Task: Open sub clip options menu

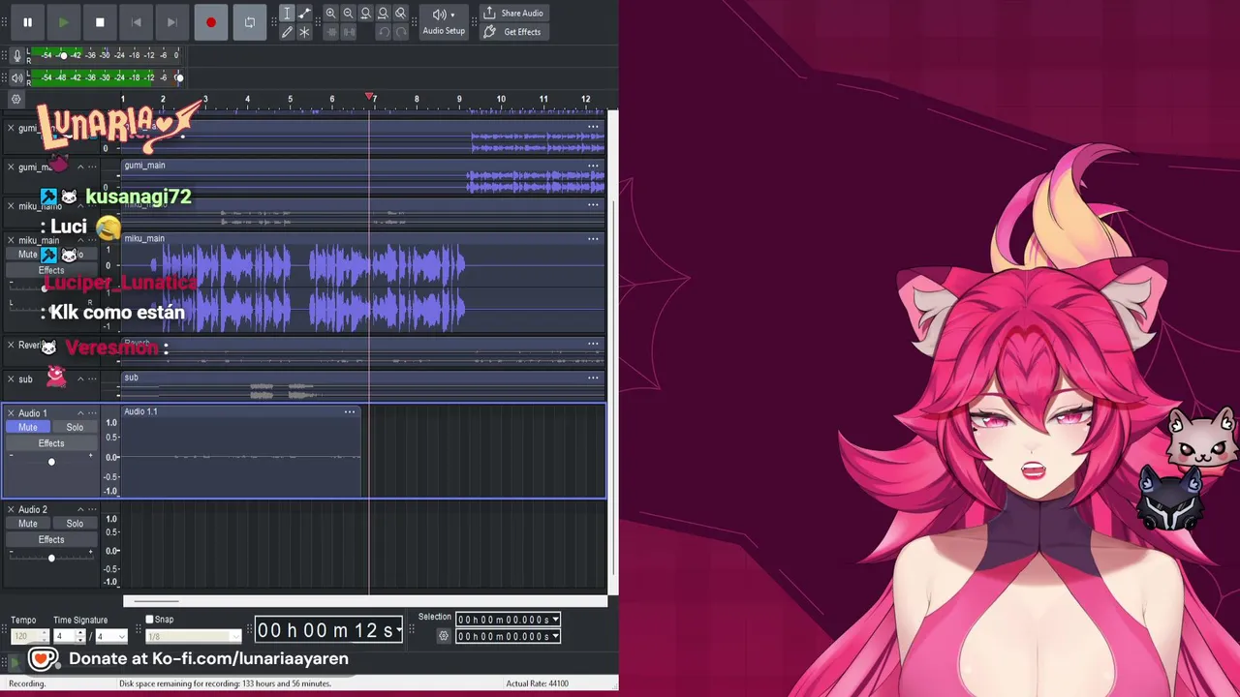Action: click(593, 378)
